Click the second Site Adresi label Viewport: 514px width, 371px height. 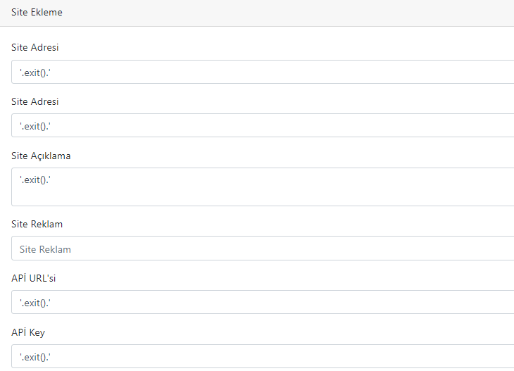(x=35, y=101)
